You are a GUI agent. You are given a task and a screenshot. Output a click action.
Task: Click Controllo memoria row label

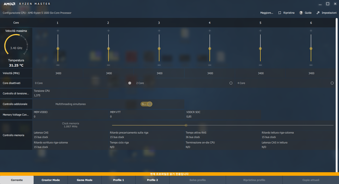[x=14, y=135]
